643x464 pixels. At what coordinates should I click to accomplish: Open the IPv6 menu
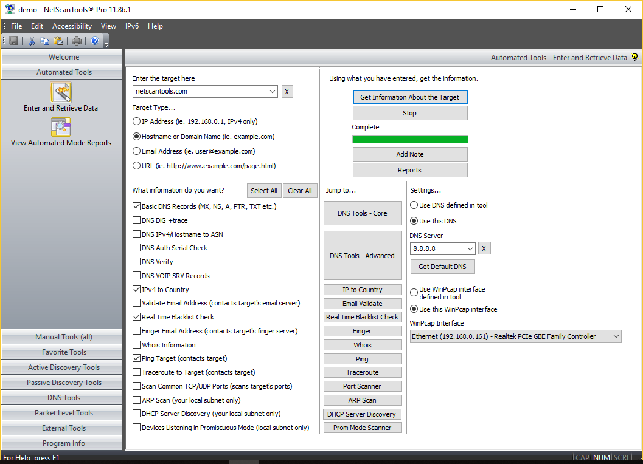tap(132, 26)
